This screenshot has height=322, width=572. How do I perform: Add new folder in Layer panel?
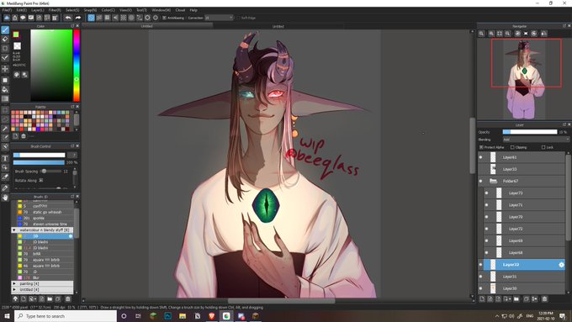(x=516, y=299)
